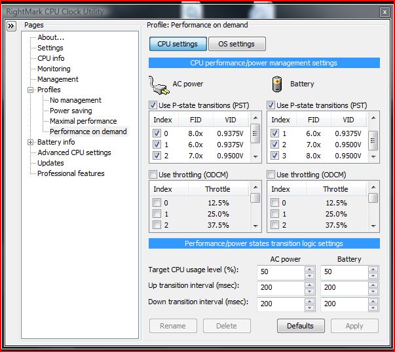Viewport: 395px width, 352px height.
Task: Click the Defaults button
Action: [301, 326]
